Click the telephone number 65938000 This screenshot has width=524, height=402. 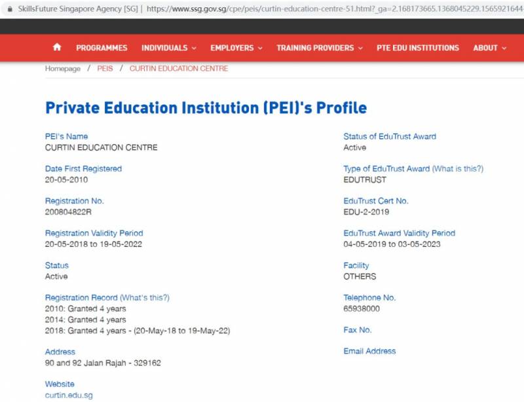(x=362, y=309)
